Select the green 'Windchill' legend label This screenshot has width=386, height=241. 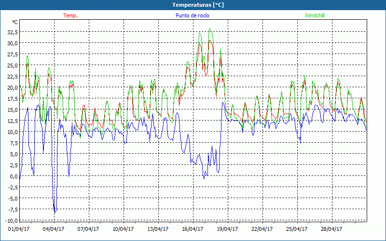(315, 15)
